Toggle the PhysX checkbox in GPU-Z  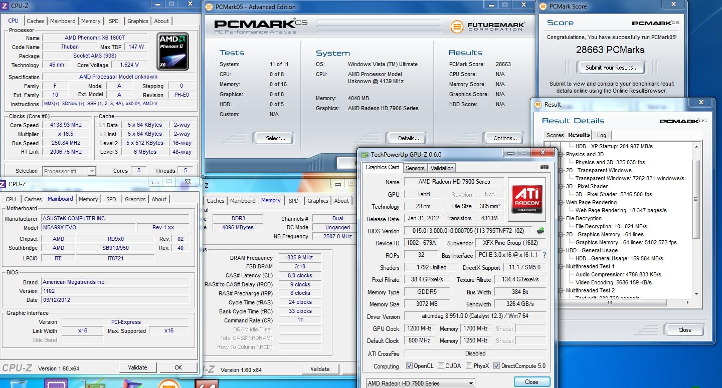tap(469, 366)
